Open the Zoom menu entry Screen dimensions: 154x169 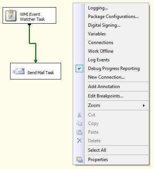click(x=94, y=105)
